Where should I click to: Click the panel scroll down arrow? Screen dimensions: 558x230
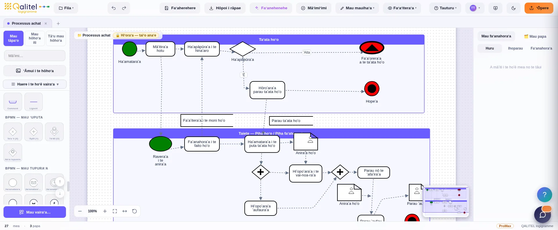(x=60, y=193)
